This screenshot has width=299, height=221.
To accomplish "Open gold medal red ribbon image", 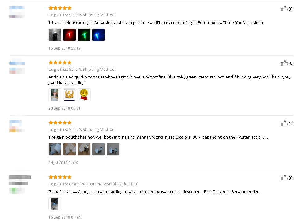I will [84, 94].
